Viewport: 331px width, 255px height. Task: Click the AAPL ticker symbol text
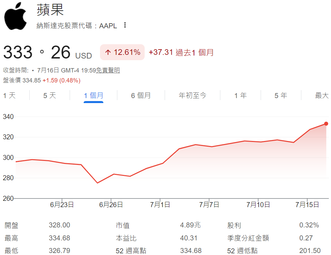pyautogui.click(x=108, y=26)
